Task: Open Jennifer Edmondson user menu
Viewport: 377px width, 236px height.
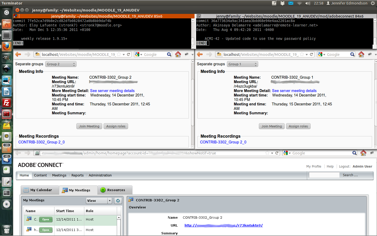Action: pos(347,3)
